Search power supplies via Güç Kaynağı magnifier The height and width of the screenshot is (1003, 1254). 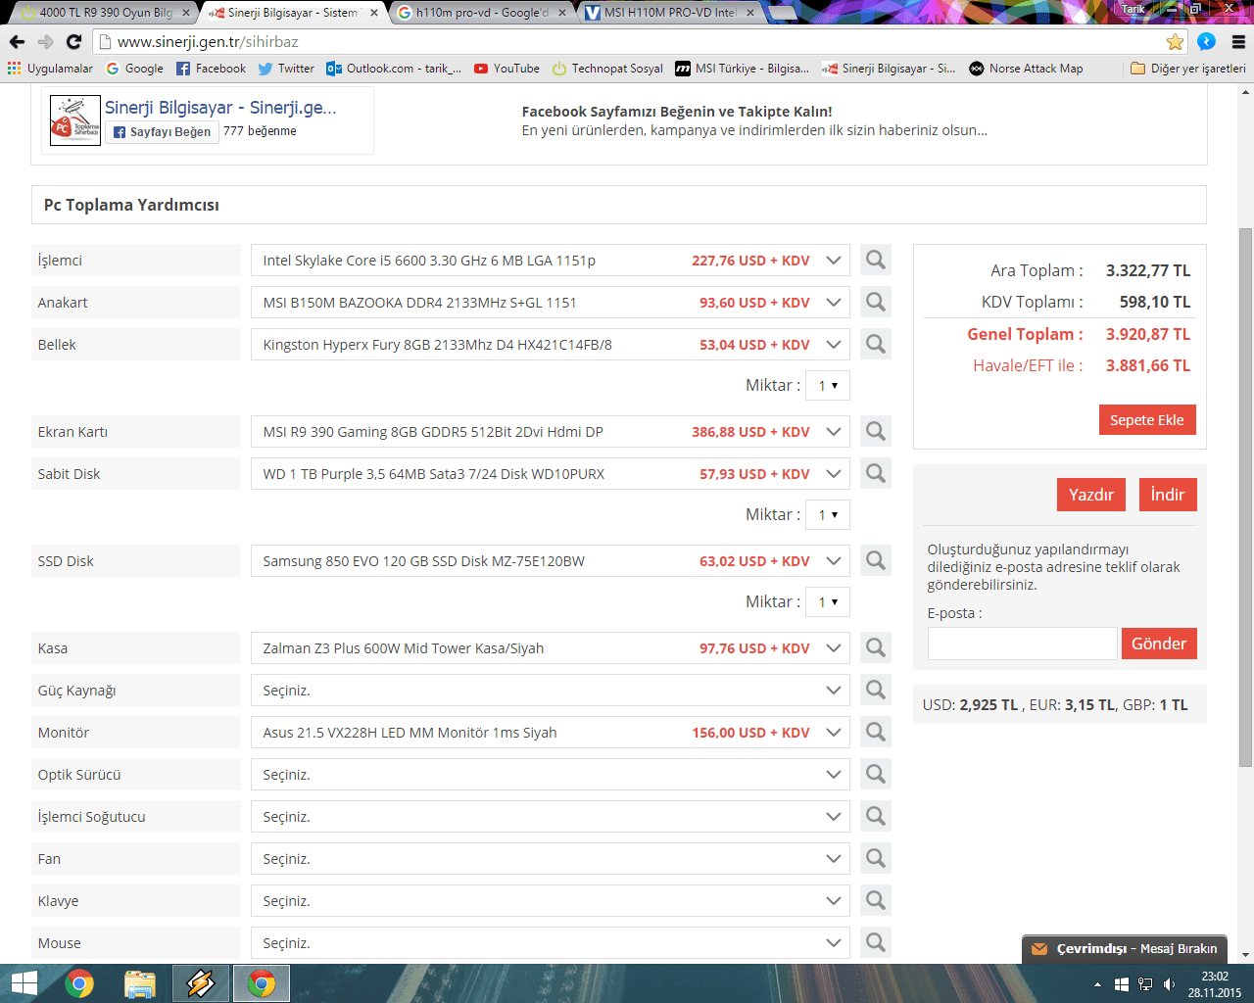click(x=876, y=690)
